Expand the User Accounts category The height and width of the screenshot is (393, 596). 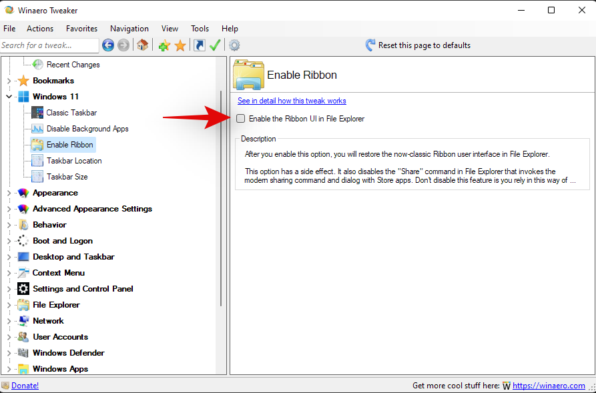coord(9,337)
